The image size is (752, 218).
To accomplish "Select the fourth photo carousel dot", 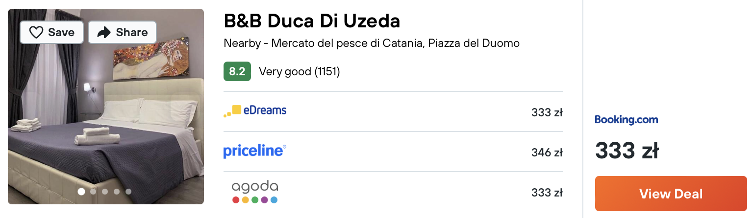I will pyautogui.click(x=117, y=192).
